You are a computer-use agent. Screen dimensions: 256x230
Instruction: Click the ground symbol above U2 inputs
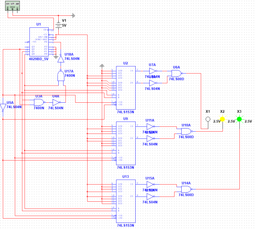102,66
